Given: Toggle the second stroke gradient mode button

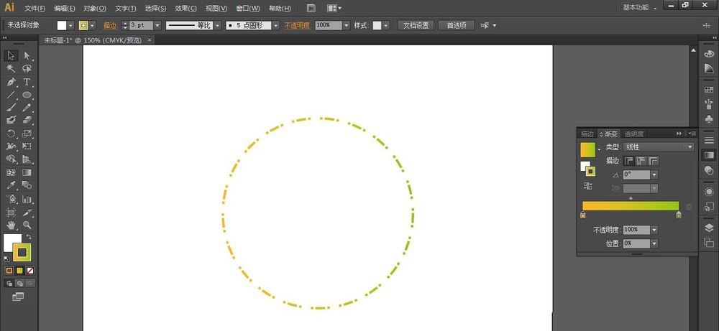Looking at the screenshot, I should click(641, 161).
